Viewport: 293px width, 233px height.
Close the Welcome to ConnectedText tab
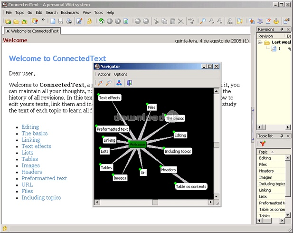(8, 31)
